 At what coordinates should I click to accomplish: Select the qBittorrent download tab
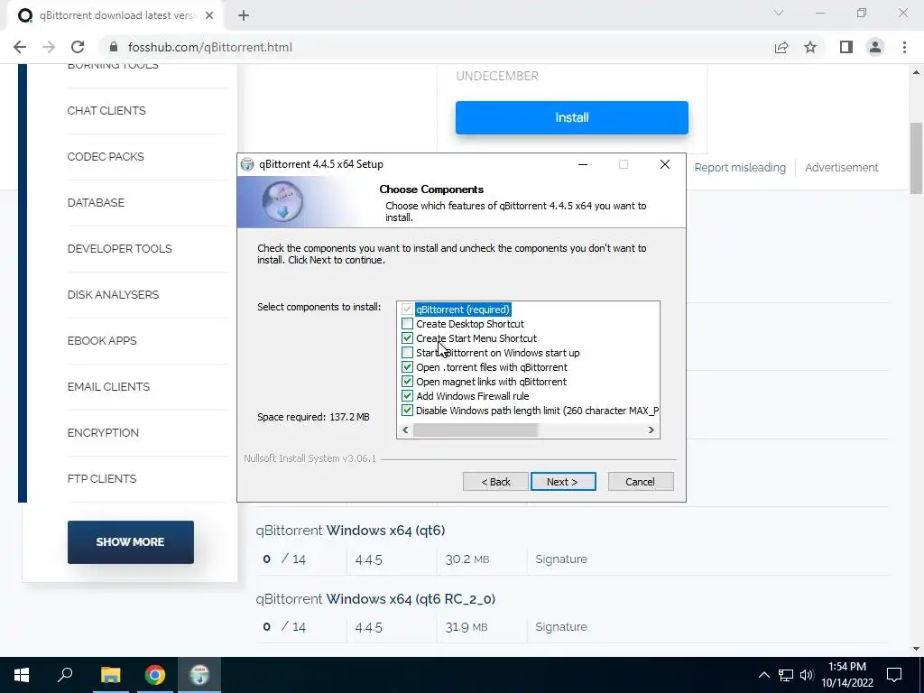[x=115, y=15]
